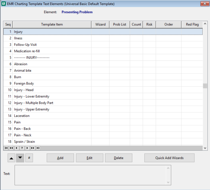Click previous page double-arrow navigation icon
The width and height of the screenshot is (210, 190).
(x=11, y=148)
